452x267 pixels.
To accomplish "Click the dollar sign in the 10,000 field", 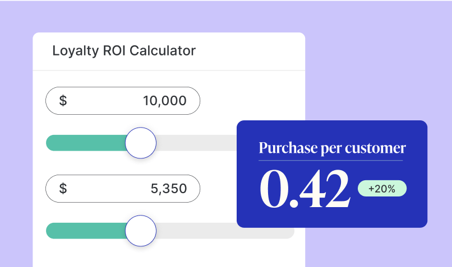I will 63,101.
